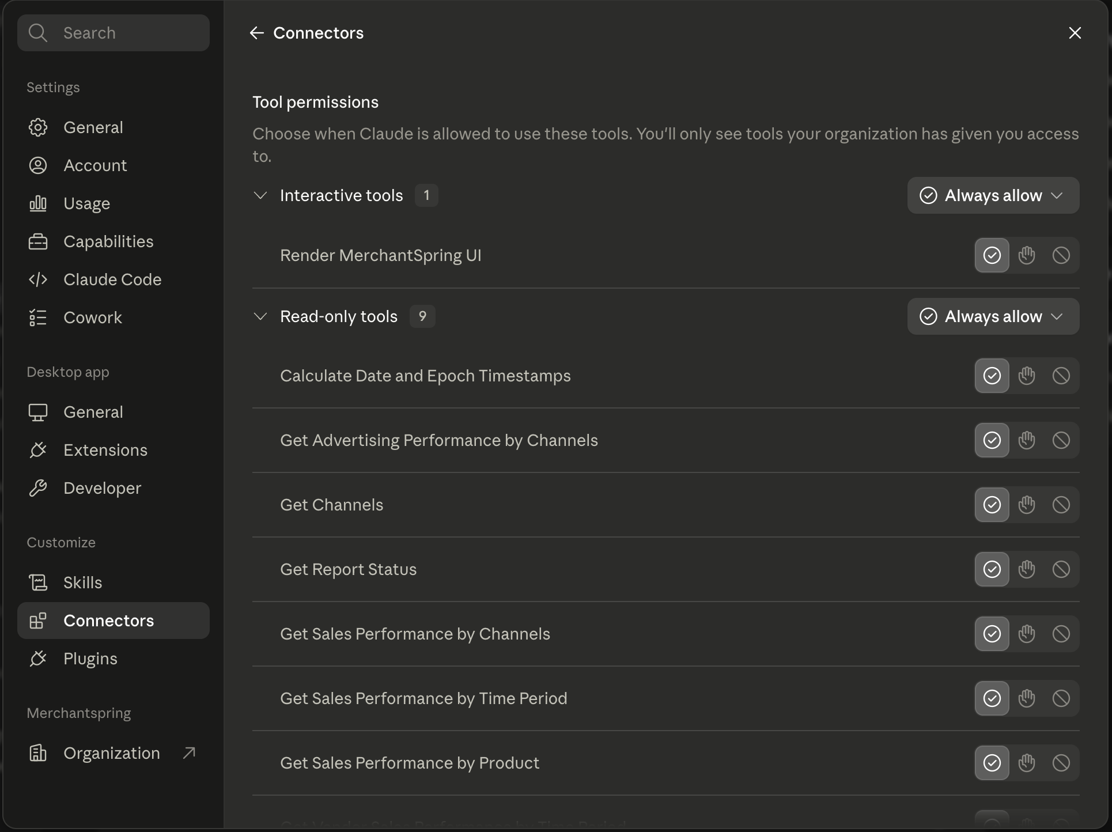Click the Developer wrench icon

click(x=38, y=488)
